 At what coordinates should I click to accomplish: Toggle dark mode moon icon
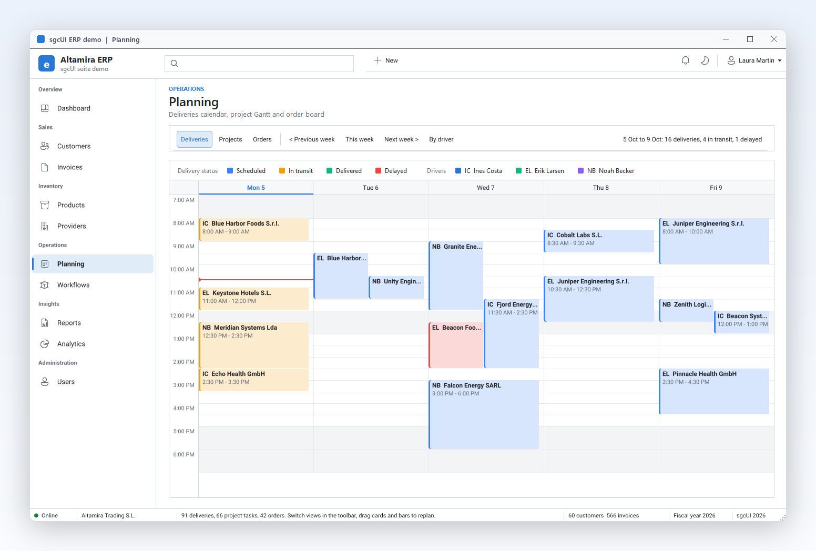[x=705, y=60]
